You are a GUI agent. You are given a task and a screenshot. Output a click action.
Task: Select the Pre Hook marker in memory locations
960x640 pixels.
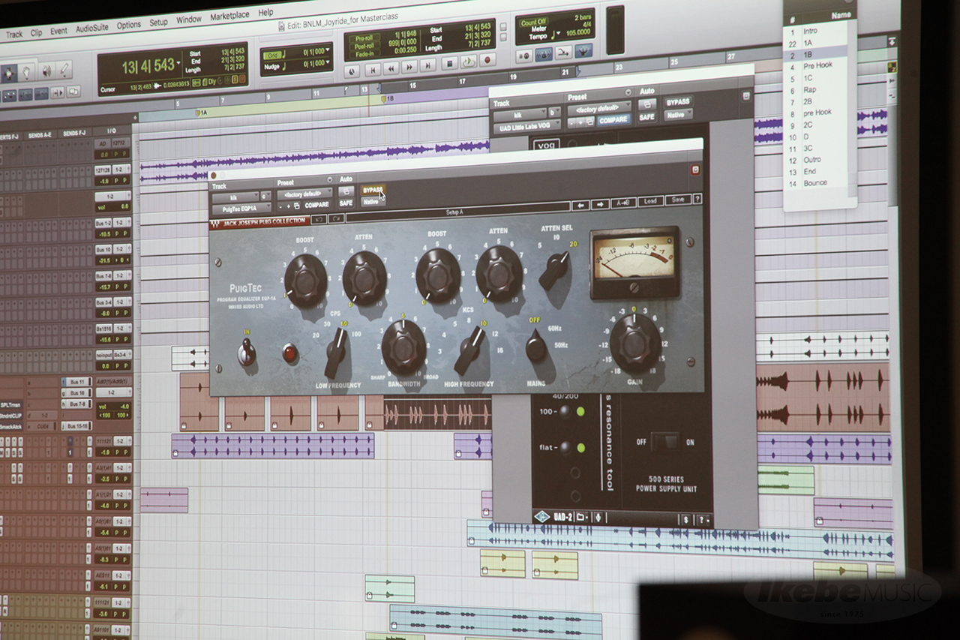coord(817,66)
